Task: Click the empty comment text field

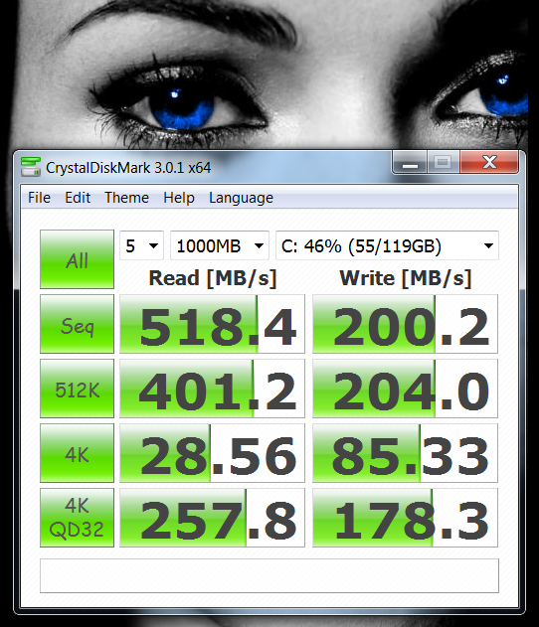Action: 269,575
